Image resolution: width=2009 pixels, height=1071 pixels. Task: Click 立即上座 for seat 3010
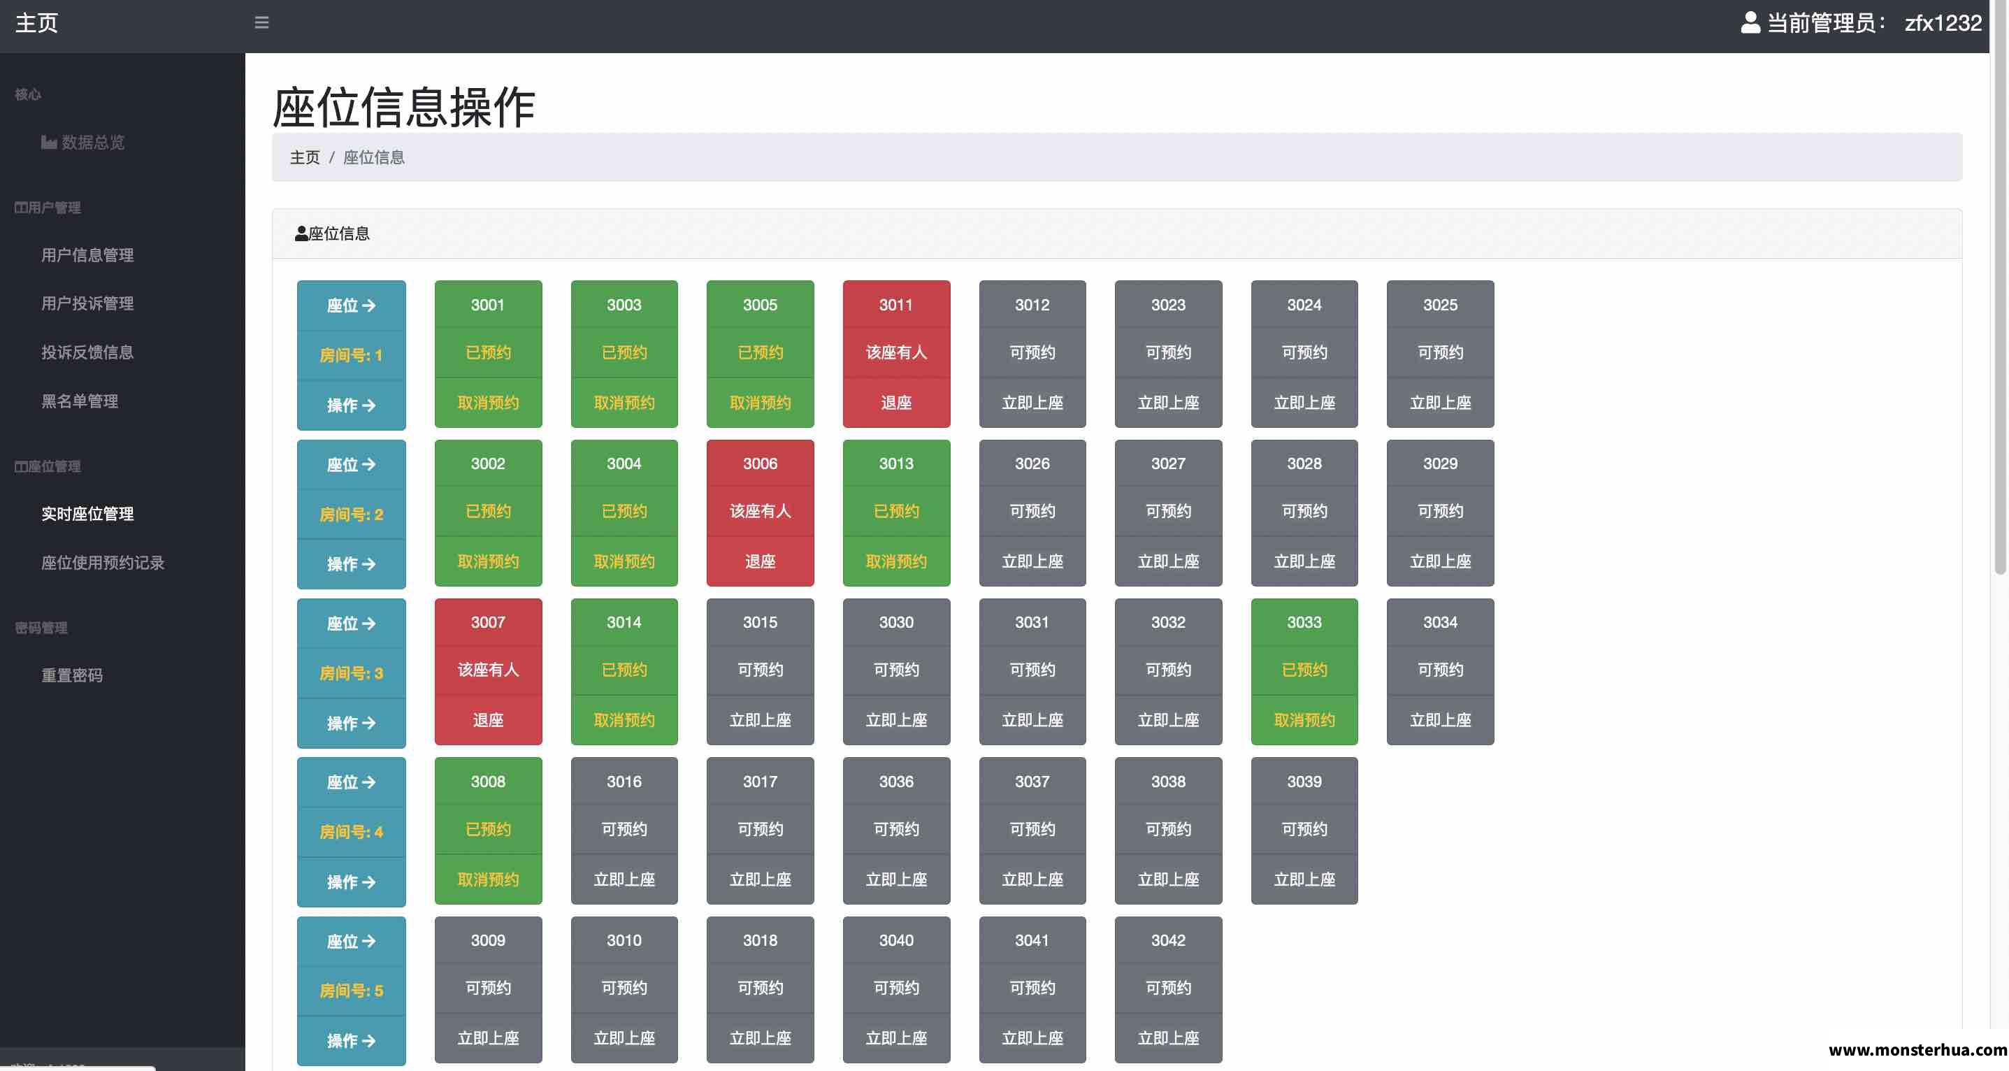(x=624, y=1039)
